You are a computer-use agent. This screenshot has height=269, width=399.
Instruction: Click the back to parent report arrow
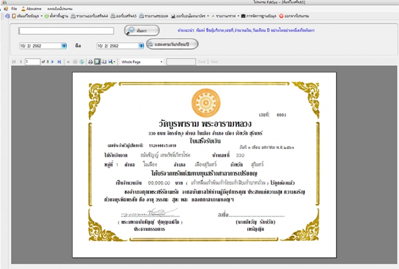pyautogui.click(x=68, y=62)
